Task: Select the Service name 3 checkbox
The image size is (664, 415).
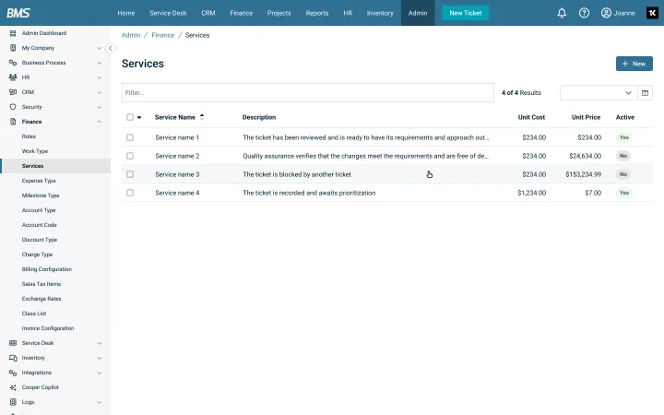Action: 130,174
